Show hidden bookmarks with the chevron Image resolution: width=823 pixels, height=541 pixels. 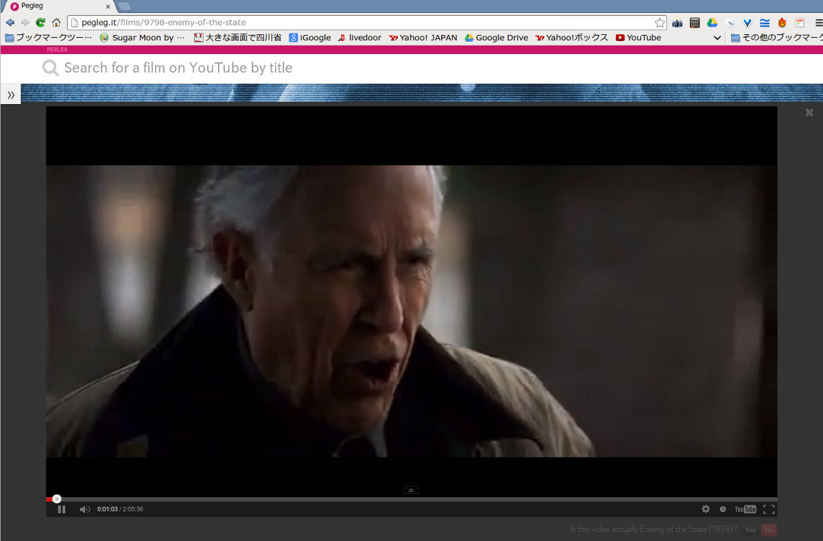click(717, 38)
